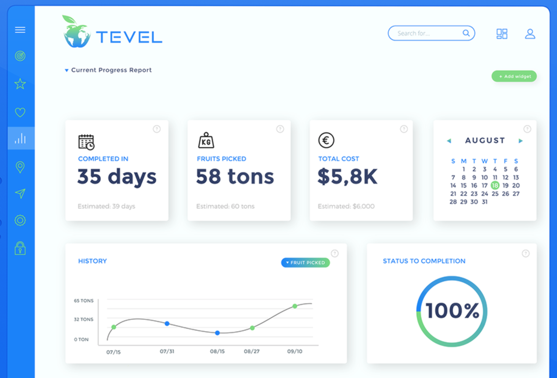Click the Add widget button
This screenshot has height=378, width=557.
(x=514, y=76)
